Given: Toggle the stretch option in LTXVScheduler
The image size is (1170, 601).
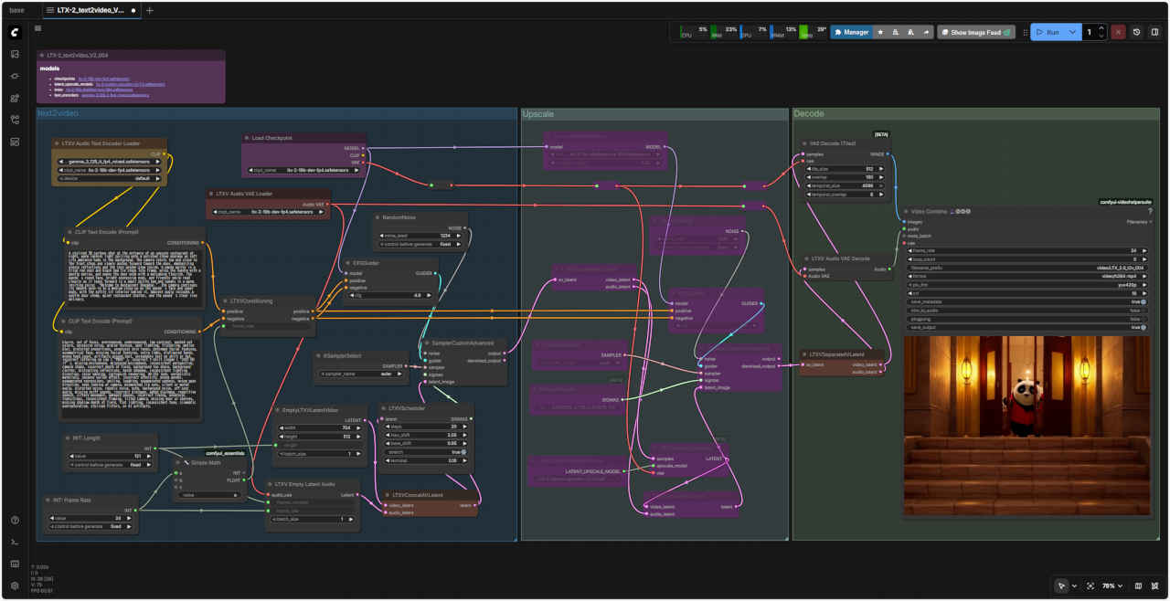Looking at the screenshot, I should (463, 452).
